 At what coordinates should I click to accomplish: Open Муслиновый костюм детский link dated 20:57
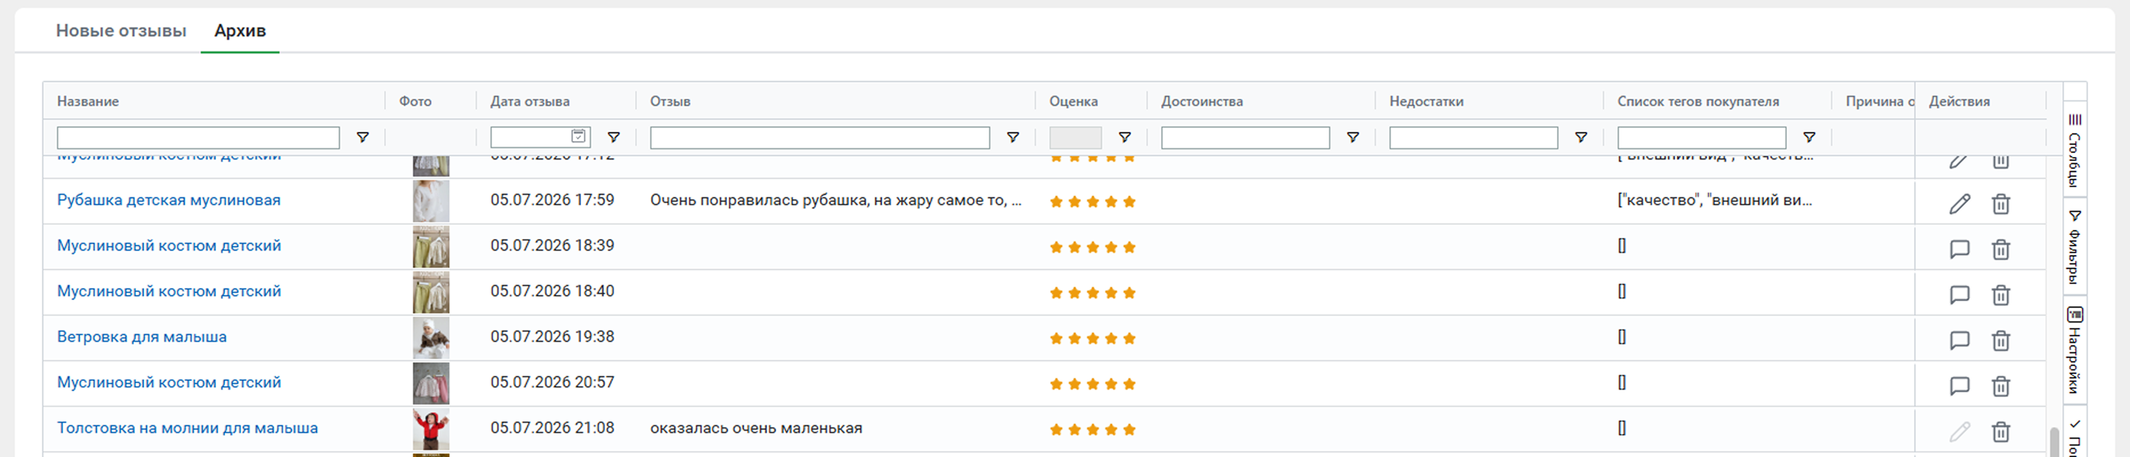coord(169,382)
